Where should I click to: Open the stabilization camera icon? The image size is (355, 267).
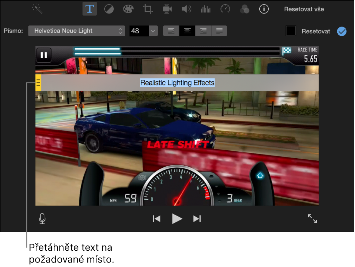tap(167, 9)
